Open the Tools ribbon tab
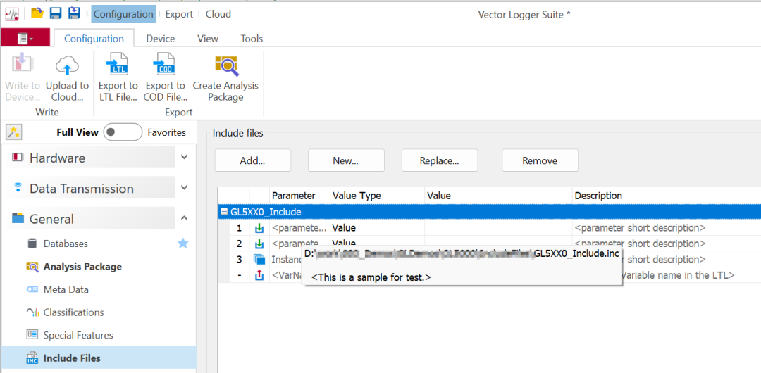 [x=252, y=39]
